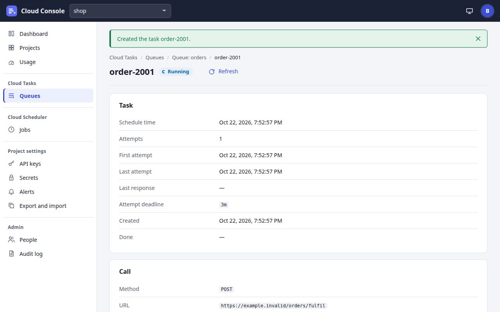
Task: Click the Attempts value 1
Action: pos(221,139)
